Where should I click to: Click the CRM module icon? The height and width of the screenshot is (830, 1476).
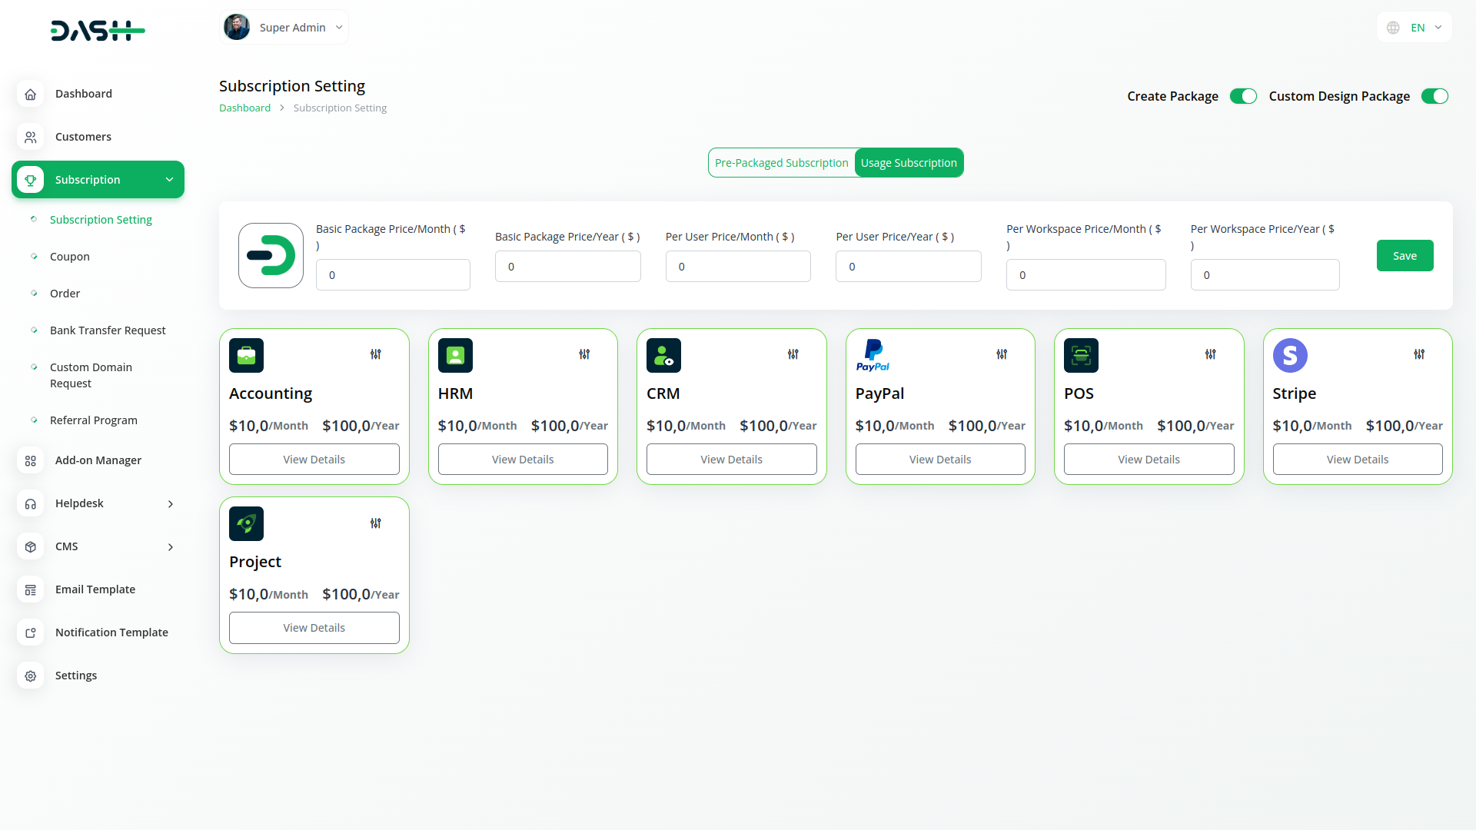(x=663, y=355)
